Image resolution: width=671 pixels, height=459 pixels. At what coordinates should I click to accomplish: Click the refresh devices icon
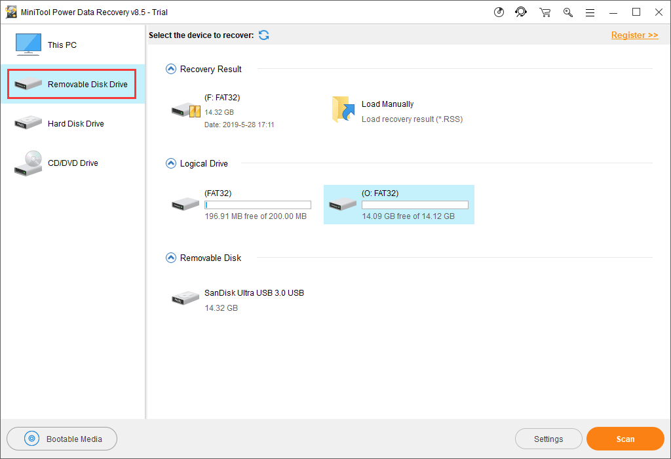click(x=263, y=35)
